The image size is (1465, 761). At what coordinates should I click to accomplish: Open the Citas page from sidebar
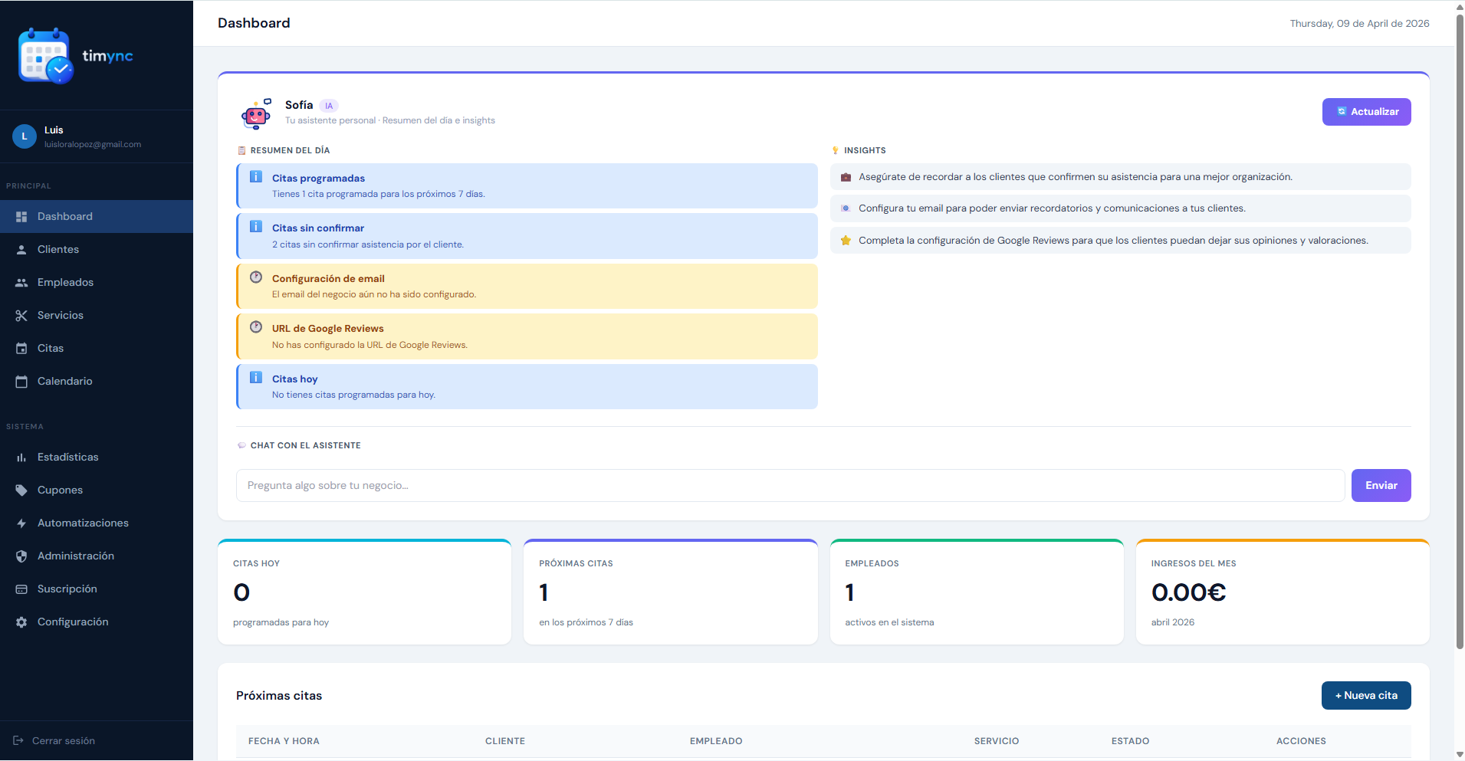click(51, 349)
